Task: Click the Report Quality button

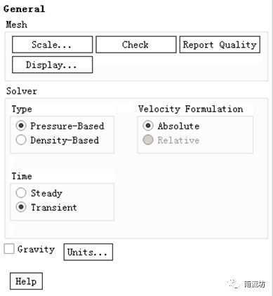Action: pos(220,44)
